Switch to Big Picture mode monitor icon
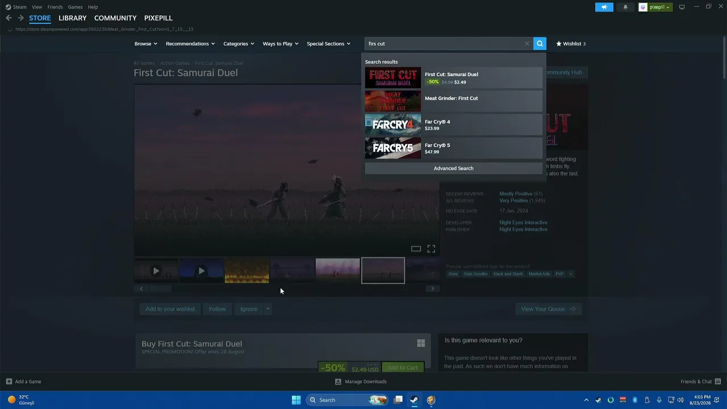Screen dimensions: 727x409 [x=682, y=7]
